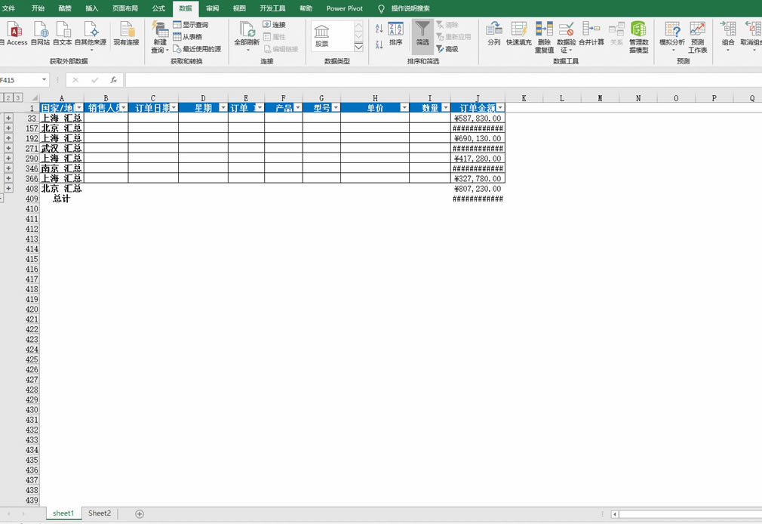Switch to Sheet2 worksheet
762x524 pixels.
(99, 513)
